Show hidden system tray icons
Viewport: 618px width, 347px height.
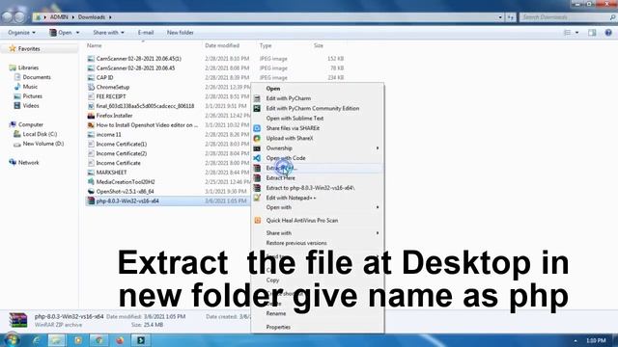(576, 340)
